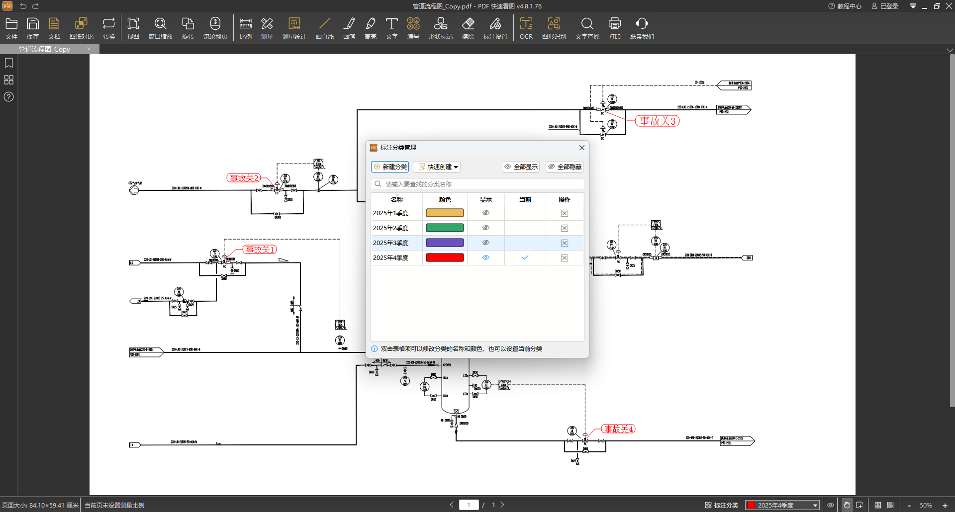Open the thumbnails grid panel in left sidebar
955x512 pixels.
(8, 80)
